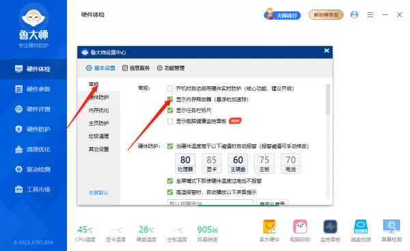The image size is (410, 251).
Task: Enable 显示电脑健康监控面板 checkbox
Action: [x=170, y=121]
